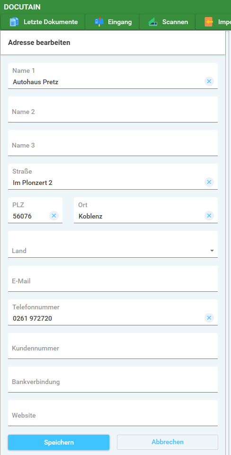The height and width of the screenshot is (455, 231).
Task: Focus the E-Mail input field
Action: [113, 279]
